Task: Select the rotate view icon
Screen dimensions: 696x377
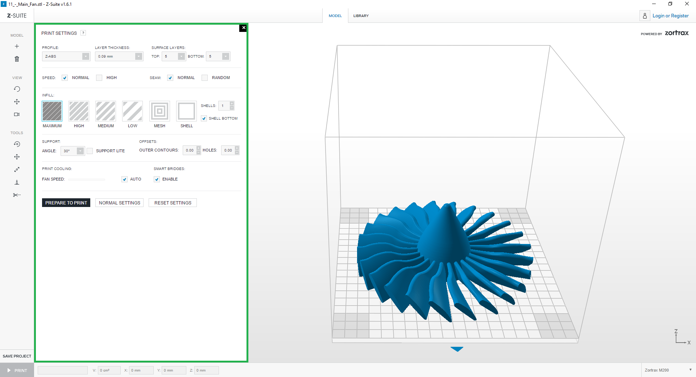Action: [17, 89]
